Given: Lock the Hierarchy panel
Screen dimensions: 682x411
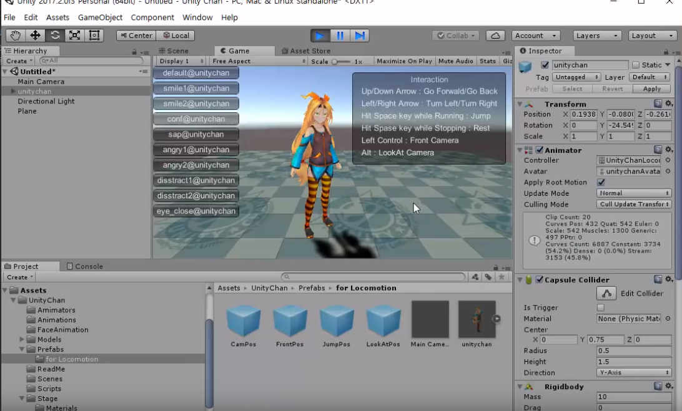Looking at the screenshot, I should pyautogui.click(x=134, y=52).
